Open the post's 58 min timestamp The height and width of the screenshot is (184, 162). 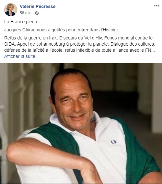coord(26,13)
